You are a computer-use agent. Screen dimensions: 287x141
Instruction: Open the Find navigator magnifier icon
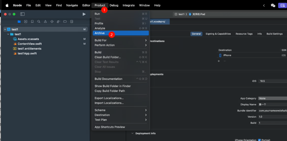39,22
